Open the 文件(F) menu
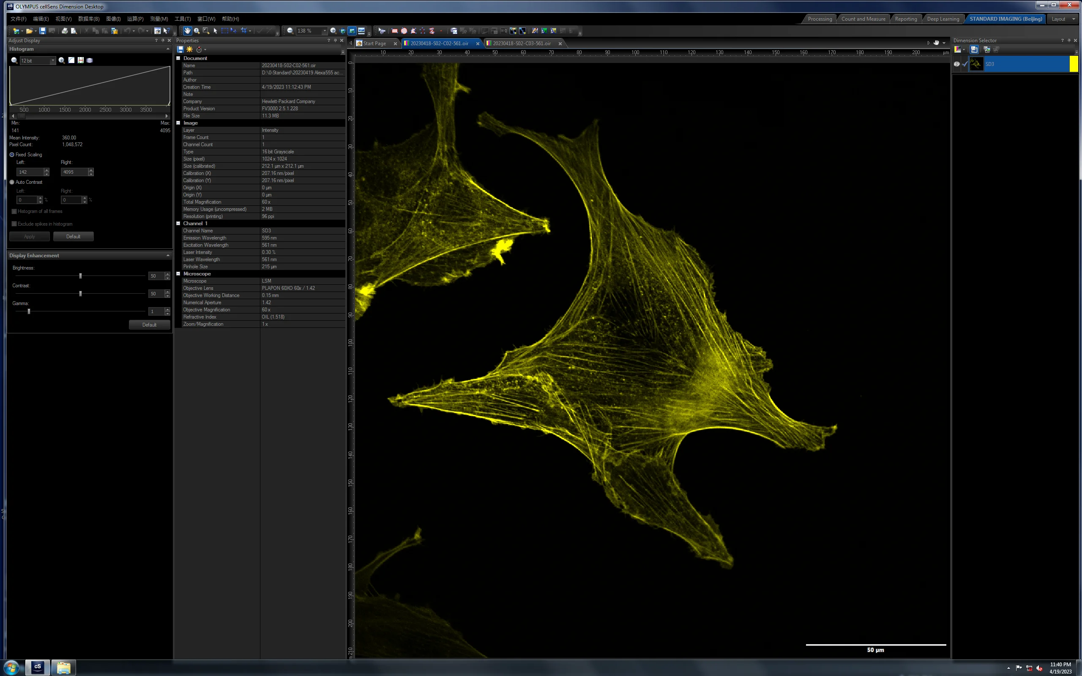This screenshot has height=676, width=1082. pyautogui.click(x=18, y=19)
